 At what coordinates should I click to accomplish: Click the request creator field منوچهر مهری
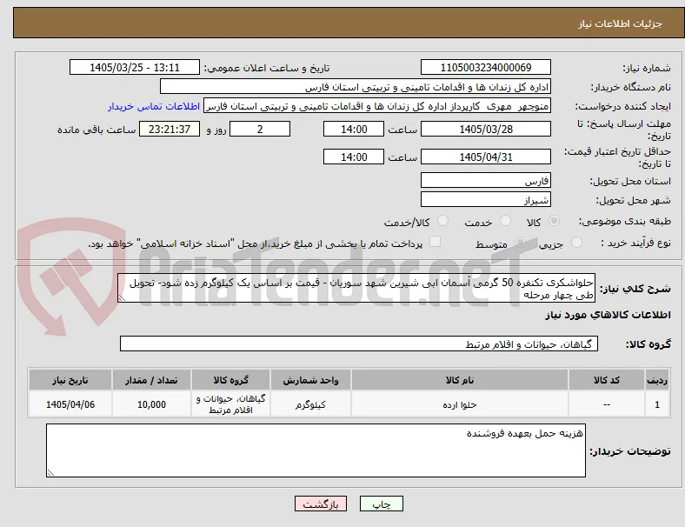(x=377, y=106)
